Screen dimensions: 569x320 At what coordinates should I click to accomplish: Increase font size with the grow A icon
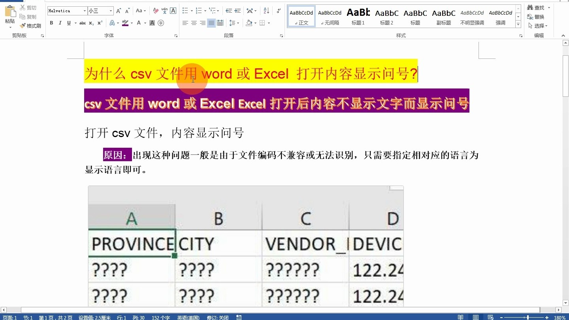tap(119, 11)
